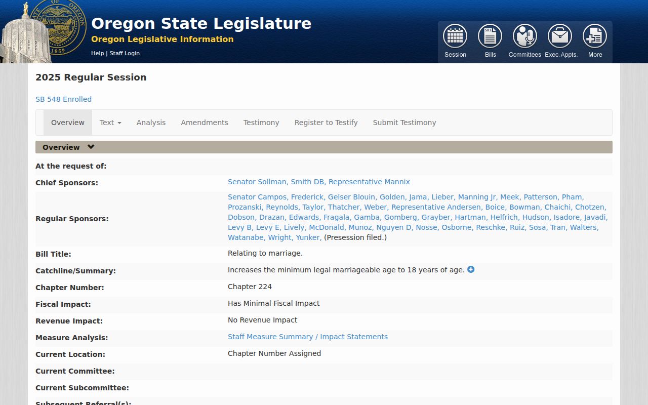This screenshot has width=648, height=405.
Task: Open the Submit Testimony tab
Action: 404,123
